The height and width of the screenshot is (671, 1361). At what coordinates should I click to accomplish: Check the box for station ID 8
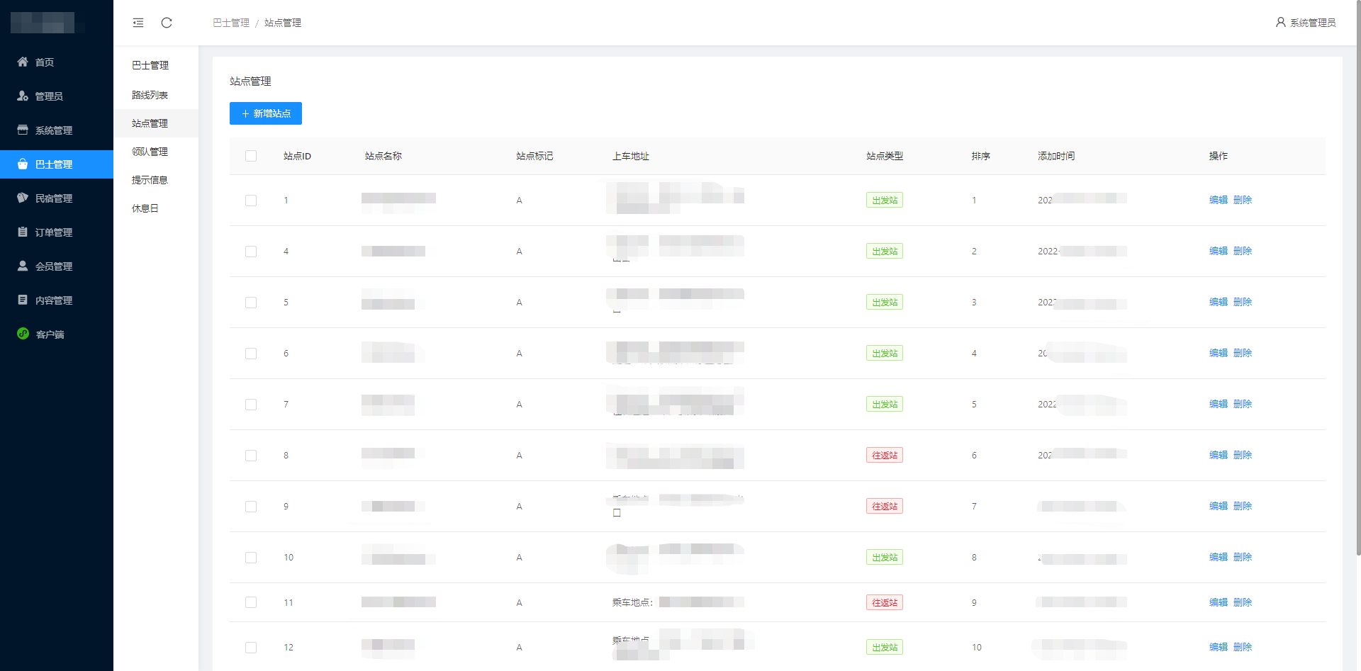pos(251,456)
